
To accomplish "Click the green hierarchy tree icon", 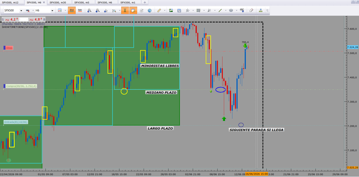I will point(261,10).
